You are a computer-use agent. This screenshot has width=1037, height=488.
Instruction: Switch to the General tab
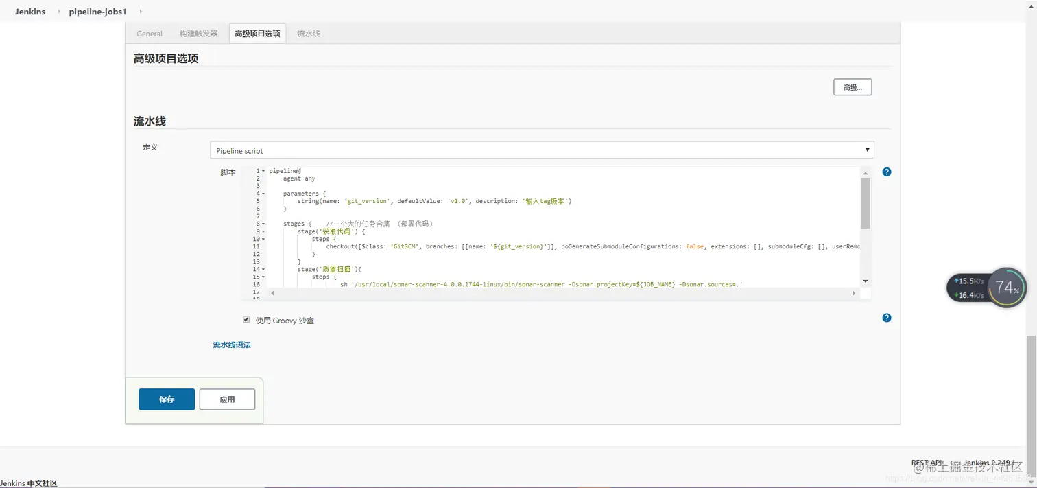coord(150,34)
